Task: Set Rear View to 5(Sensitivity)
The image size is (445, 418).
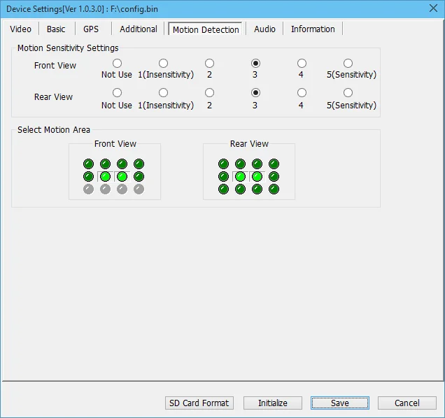Action: coord(348,93)
